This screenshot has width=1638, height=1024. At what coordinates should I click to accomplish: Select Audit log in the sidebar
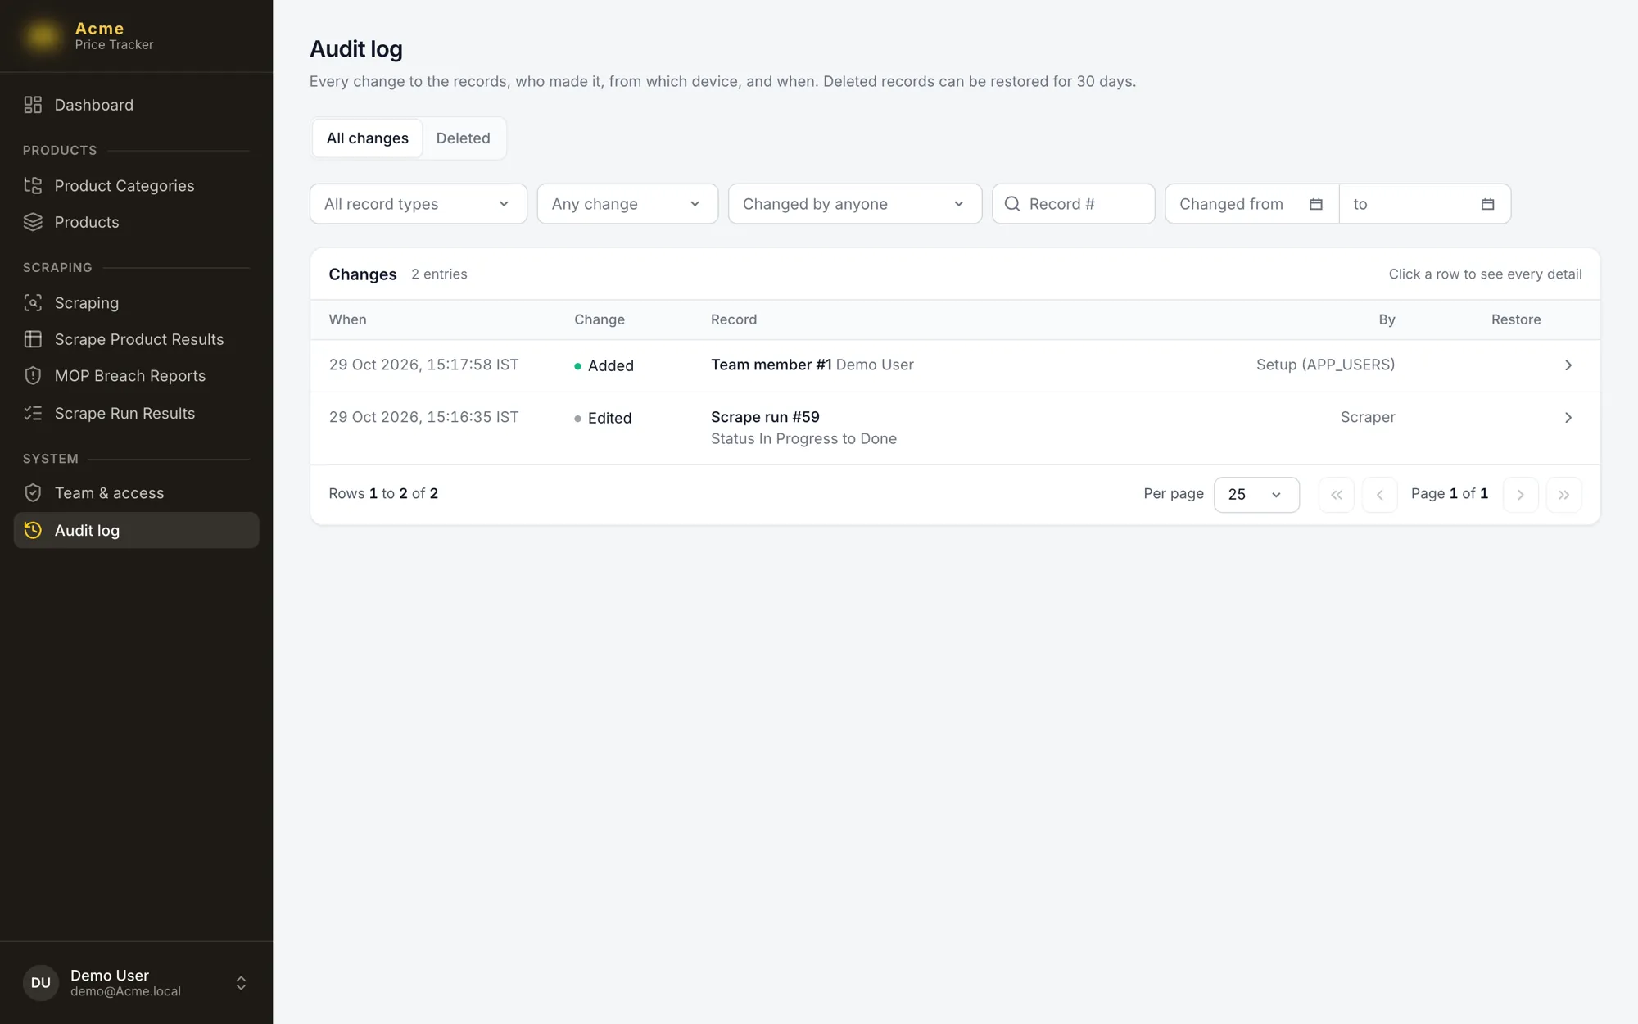(137, 530)
